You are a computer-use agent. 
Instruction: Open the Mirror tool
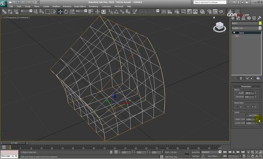click(164, 11)
